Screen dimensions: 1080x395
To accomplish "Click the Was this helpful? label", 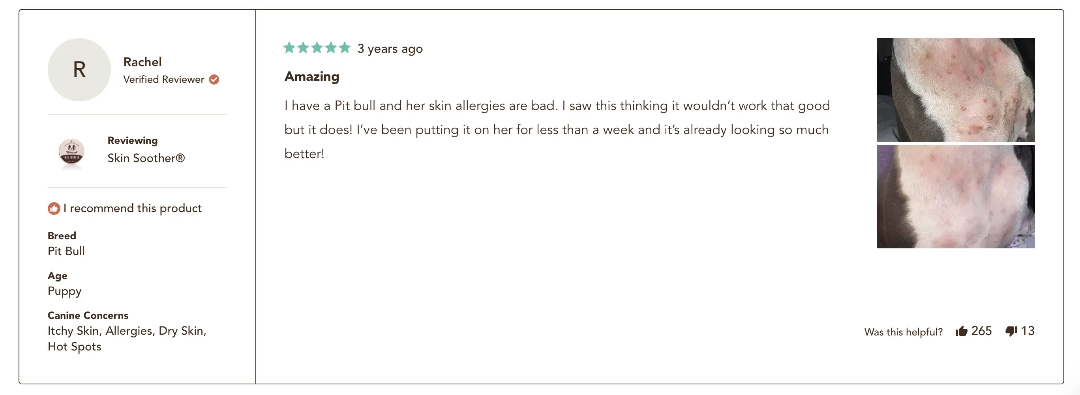I will pyautogui.click(x=904, y=332).
